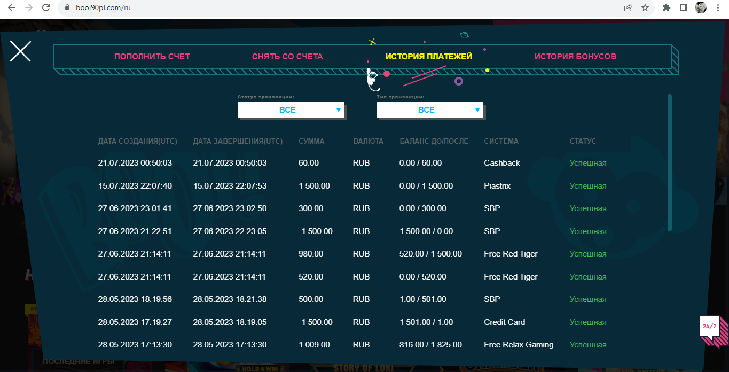Reload the browser page
This screenshot has width=729, height=372.
46,7
